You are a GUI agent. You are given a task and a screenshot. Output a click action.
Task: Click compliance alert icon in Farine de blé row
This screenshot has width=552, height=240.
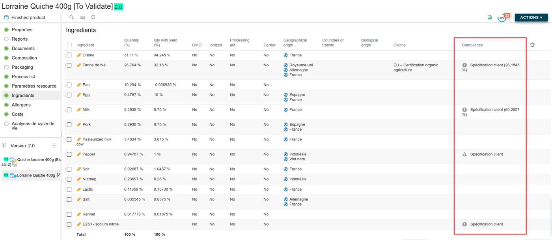pos(464,65)
